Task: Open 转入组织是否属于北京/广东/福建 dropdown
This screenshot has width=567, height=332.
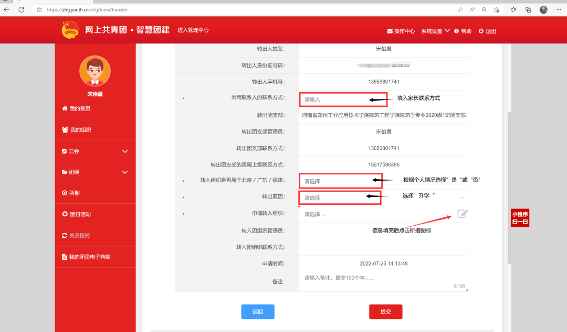Action: coord(383,181)
